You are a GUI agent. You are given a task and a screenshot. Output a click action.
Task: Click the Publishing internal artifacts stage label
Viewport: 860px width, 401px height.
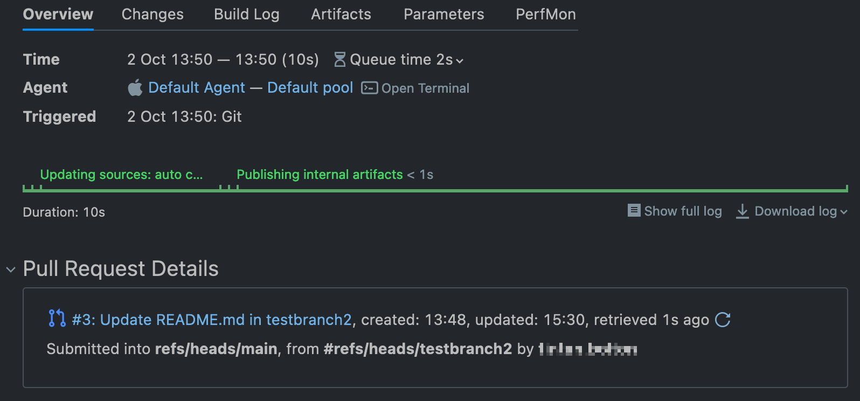coord(319,174)
